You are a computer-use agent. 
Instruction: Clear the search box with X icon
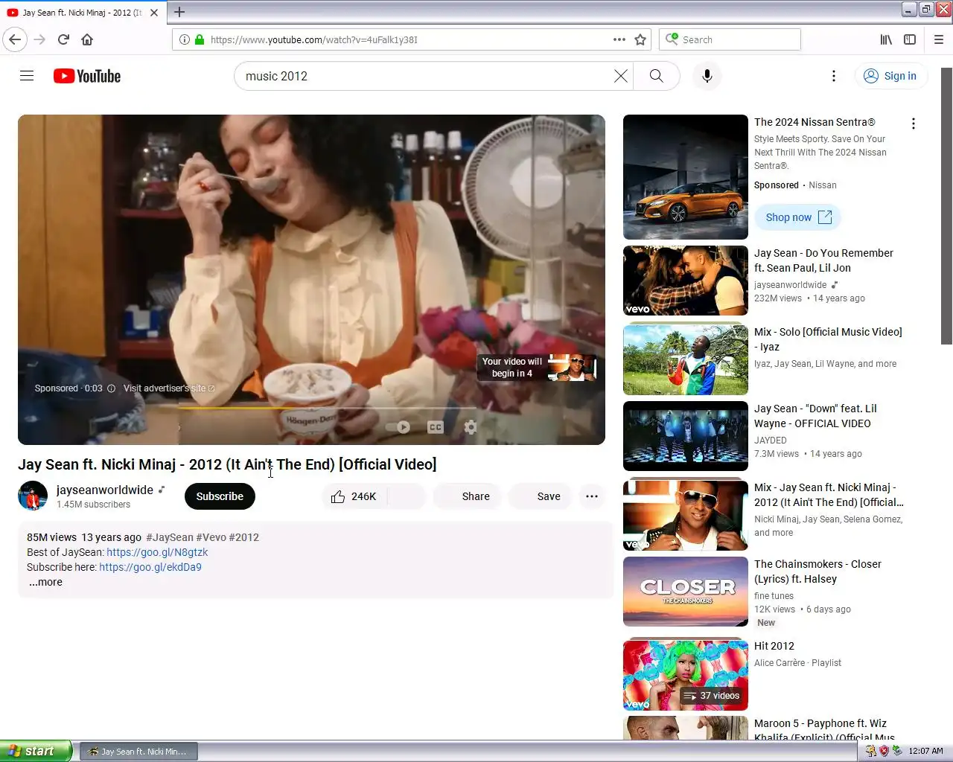pyautogui.click(x=620, y=76)
